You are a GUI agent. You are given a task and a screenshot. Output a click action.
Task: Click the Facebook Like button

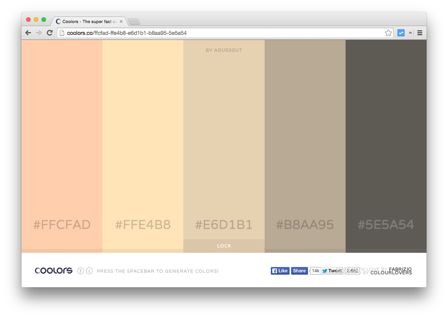[280, 271]
